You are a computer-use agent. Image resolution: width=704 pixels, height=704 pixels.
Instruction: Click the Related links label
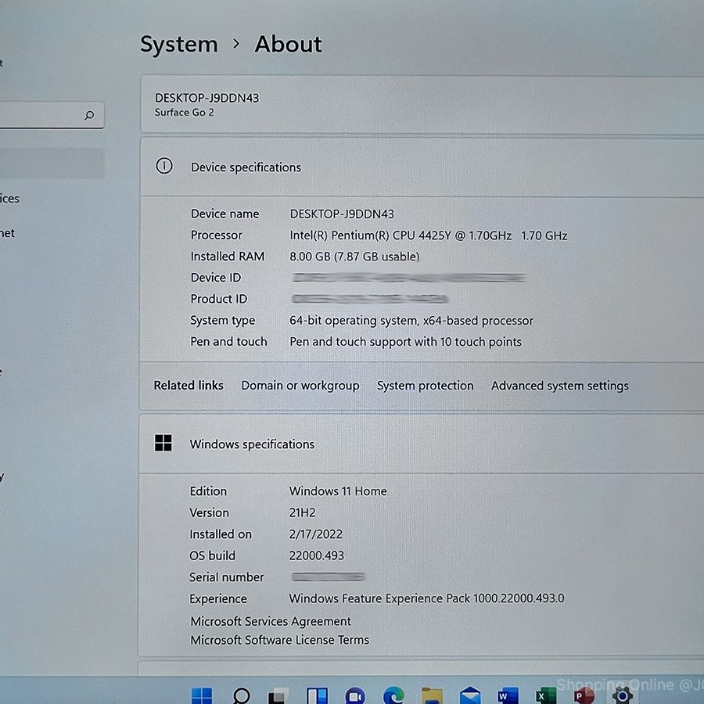click(x=189, y=385)
